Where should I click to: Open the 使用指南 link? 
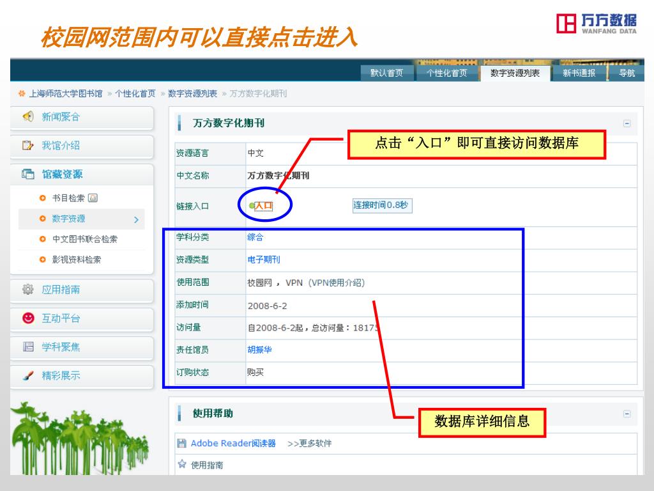[x=207, y=465]
